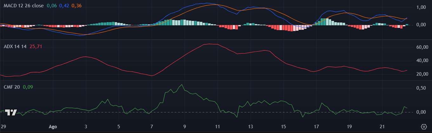
Task: Open the TradingView logo link
Action: click(x=11, y=113)
